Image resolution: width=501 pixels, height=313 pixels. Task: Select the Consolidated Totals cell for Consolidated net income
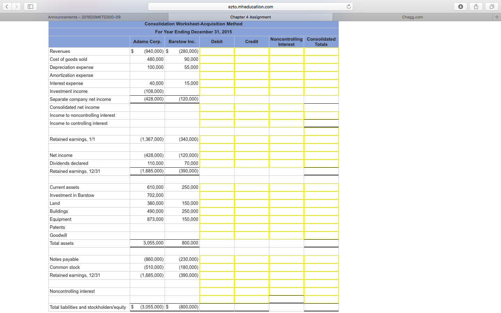(321, 107)
